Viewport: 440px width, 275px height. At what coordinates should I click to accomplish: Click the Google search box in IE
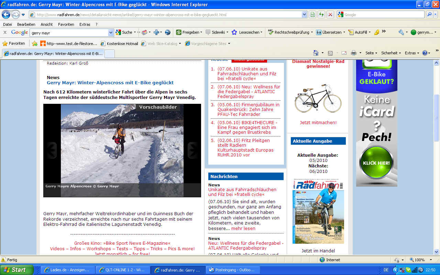point(381,15)
